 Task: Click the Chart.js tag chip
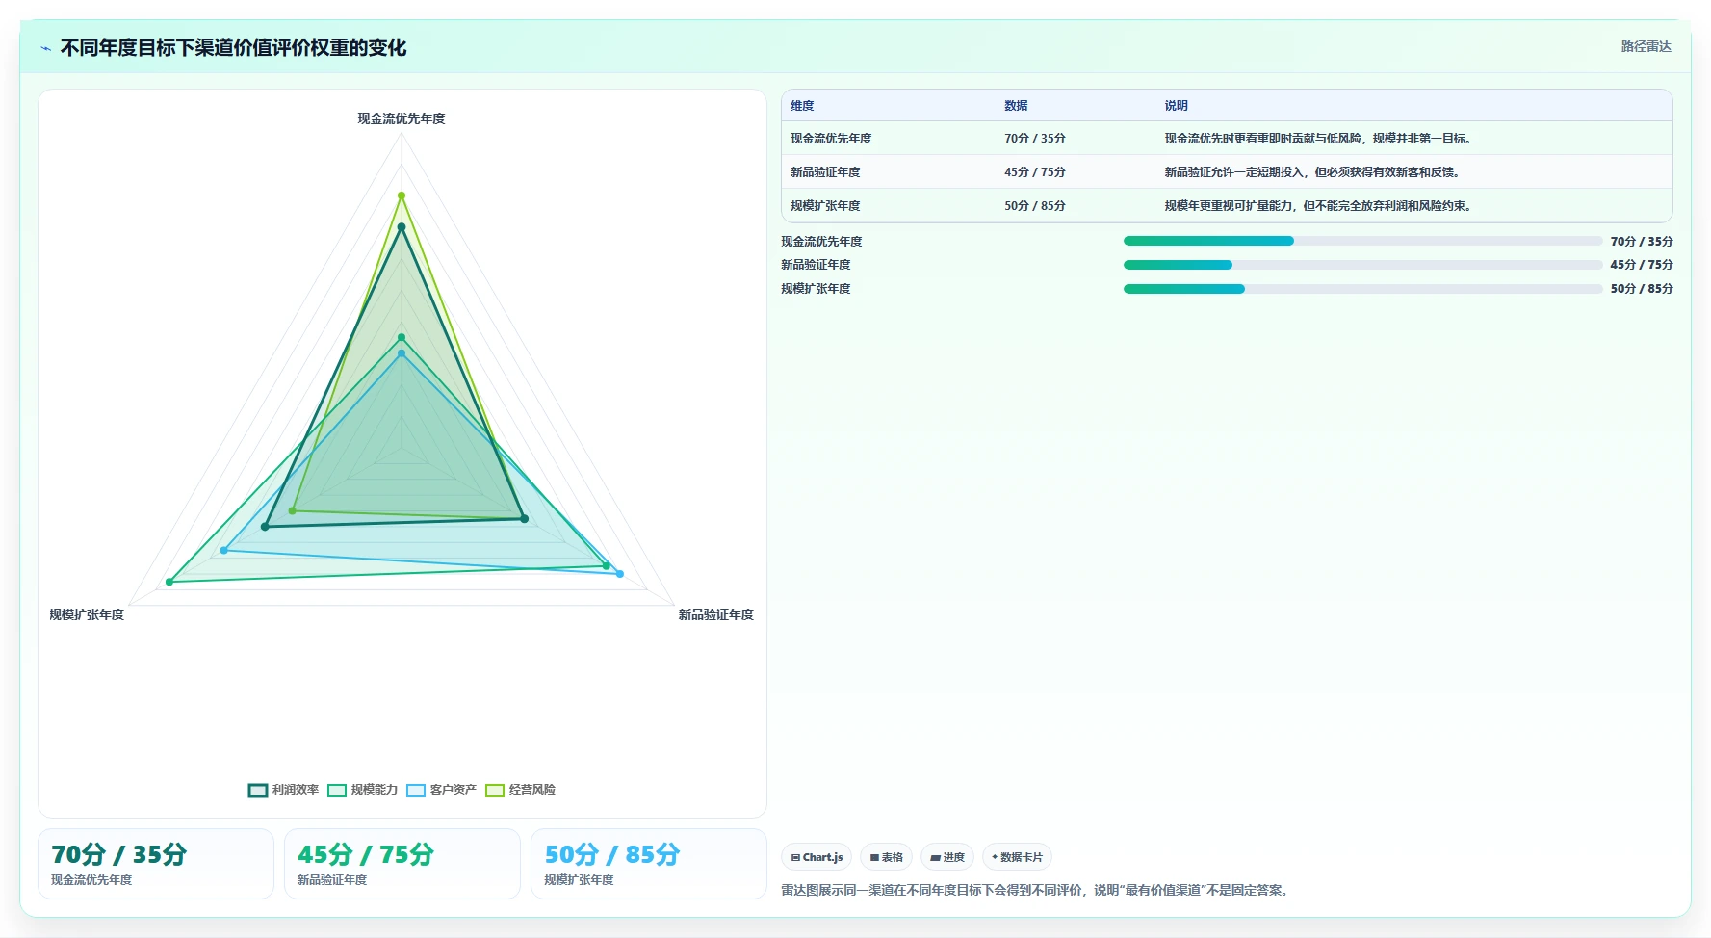point(817,857)
